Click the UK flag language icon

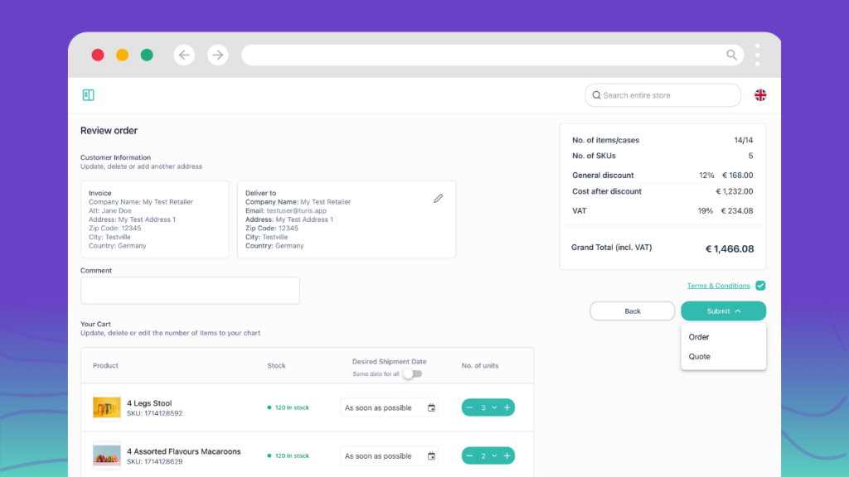click(762, 94)
